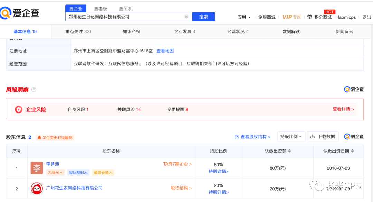Open 自身风险 1 details
The height and width of the screenshot is (202, 373).
click(x=78, y=109)
